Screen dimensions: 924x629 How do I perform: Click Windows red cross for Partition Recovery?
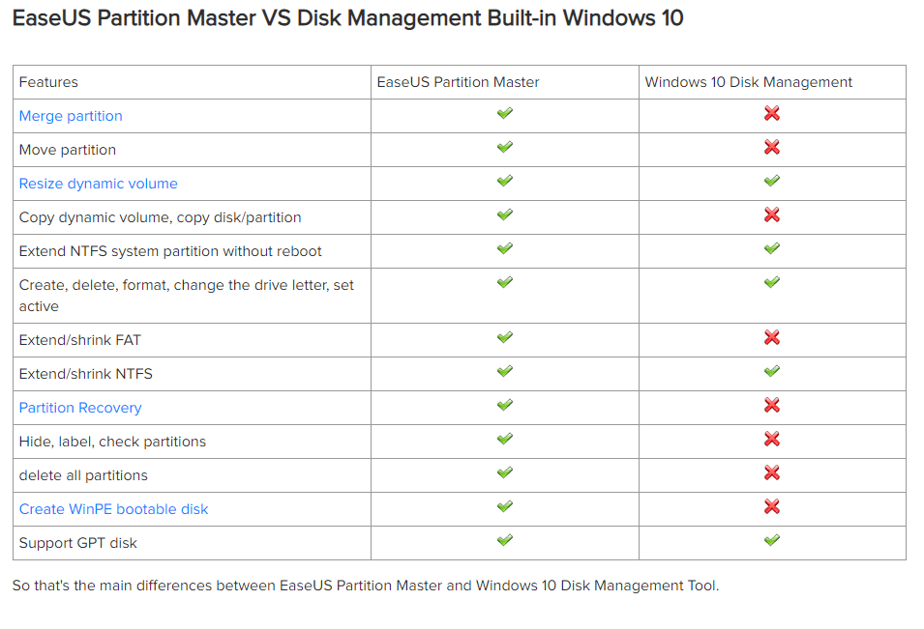click(x=772, y=405)
